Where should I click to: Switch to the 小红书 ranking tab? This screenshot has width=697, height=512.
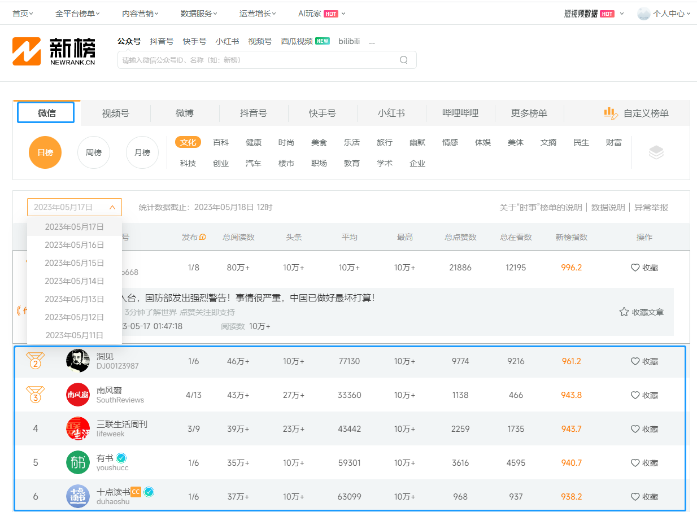click(391, 113)
